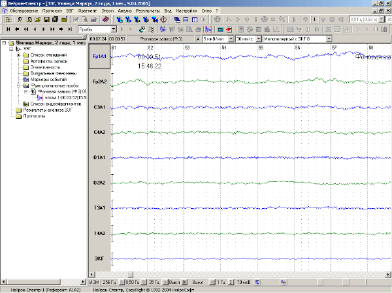Open the Анализ menu
392x293 pixels.
(125, 10)
